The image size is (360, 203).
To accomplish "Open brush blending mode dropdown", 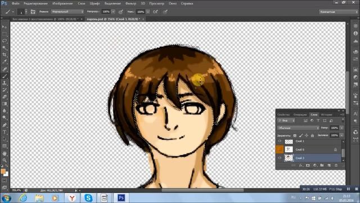I will 67,11.
